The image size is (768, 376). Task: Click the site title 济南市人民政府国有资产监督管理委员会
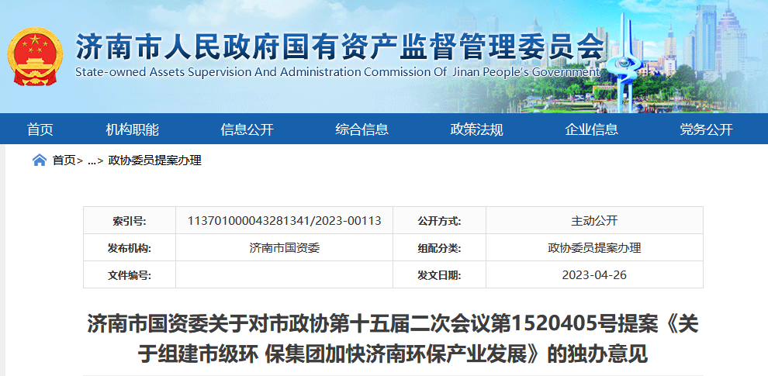(x=340, y=48)
